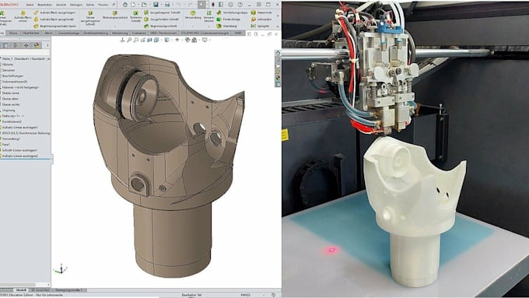Click Ausgeformter Schnitt in ribbon
This screenshot has width=529, height=298.
tap(162, 19)
